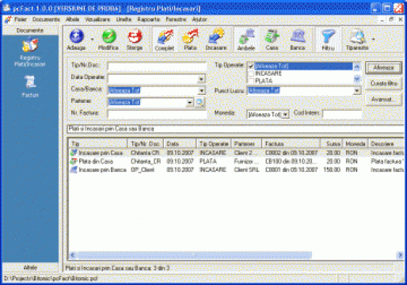The width and height of the screenshot is (407, 285).
Task: Click the Avansat... button
Action: [384, 100]
